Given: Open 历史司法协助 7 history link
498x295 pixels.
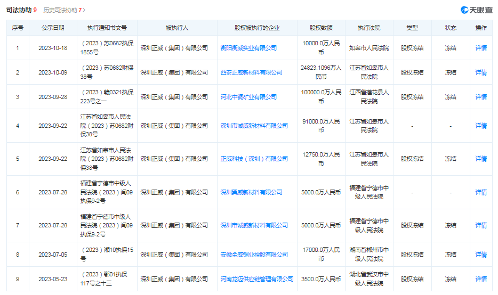Looking at the screenshot, I should pos(64,11).
